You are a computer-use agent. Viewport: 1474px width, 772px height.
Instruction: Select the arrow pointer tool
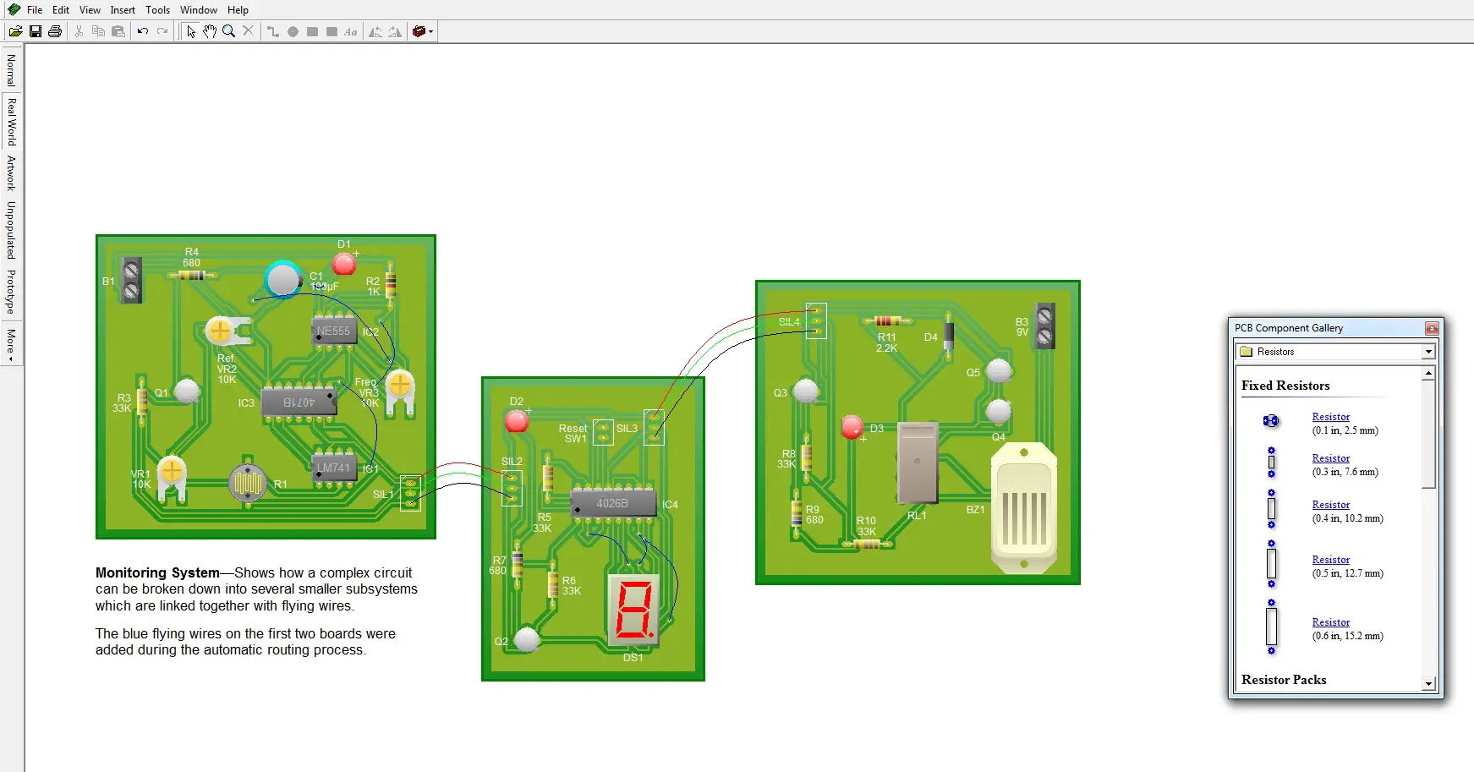[191, 31]
